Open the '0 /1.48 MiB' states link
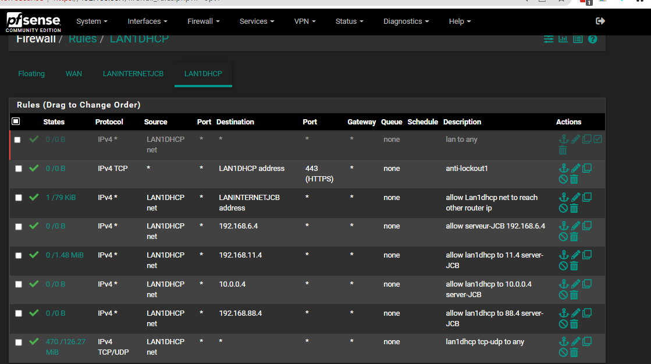The image size is (651, 364). [65, 255]
